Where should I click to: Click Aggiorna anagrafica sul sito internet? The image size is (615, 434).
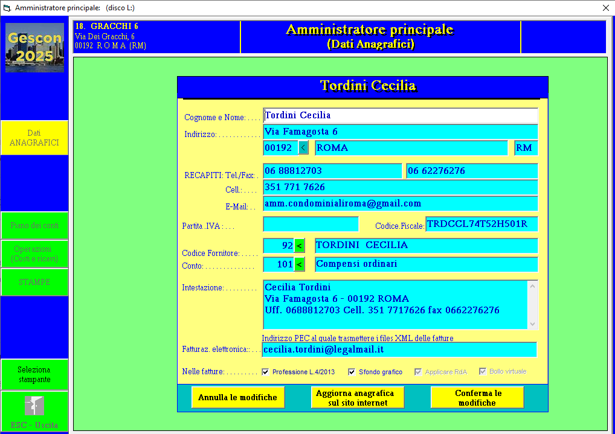tap(357, 397)
